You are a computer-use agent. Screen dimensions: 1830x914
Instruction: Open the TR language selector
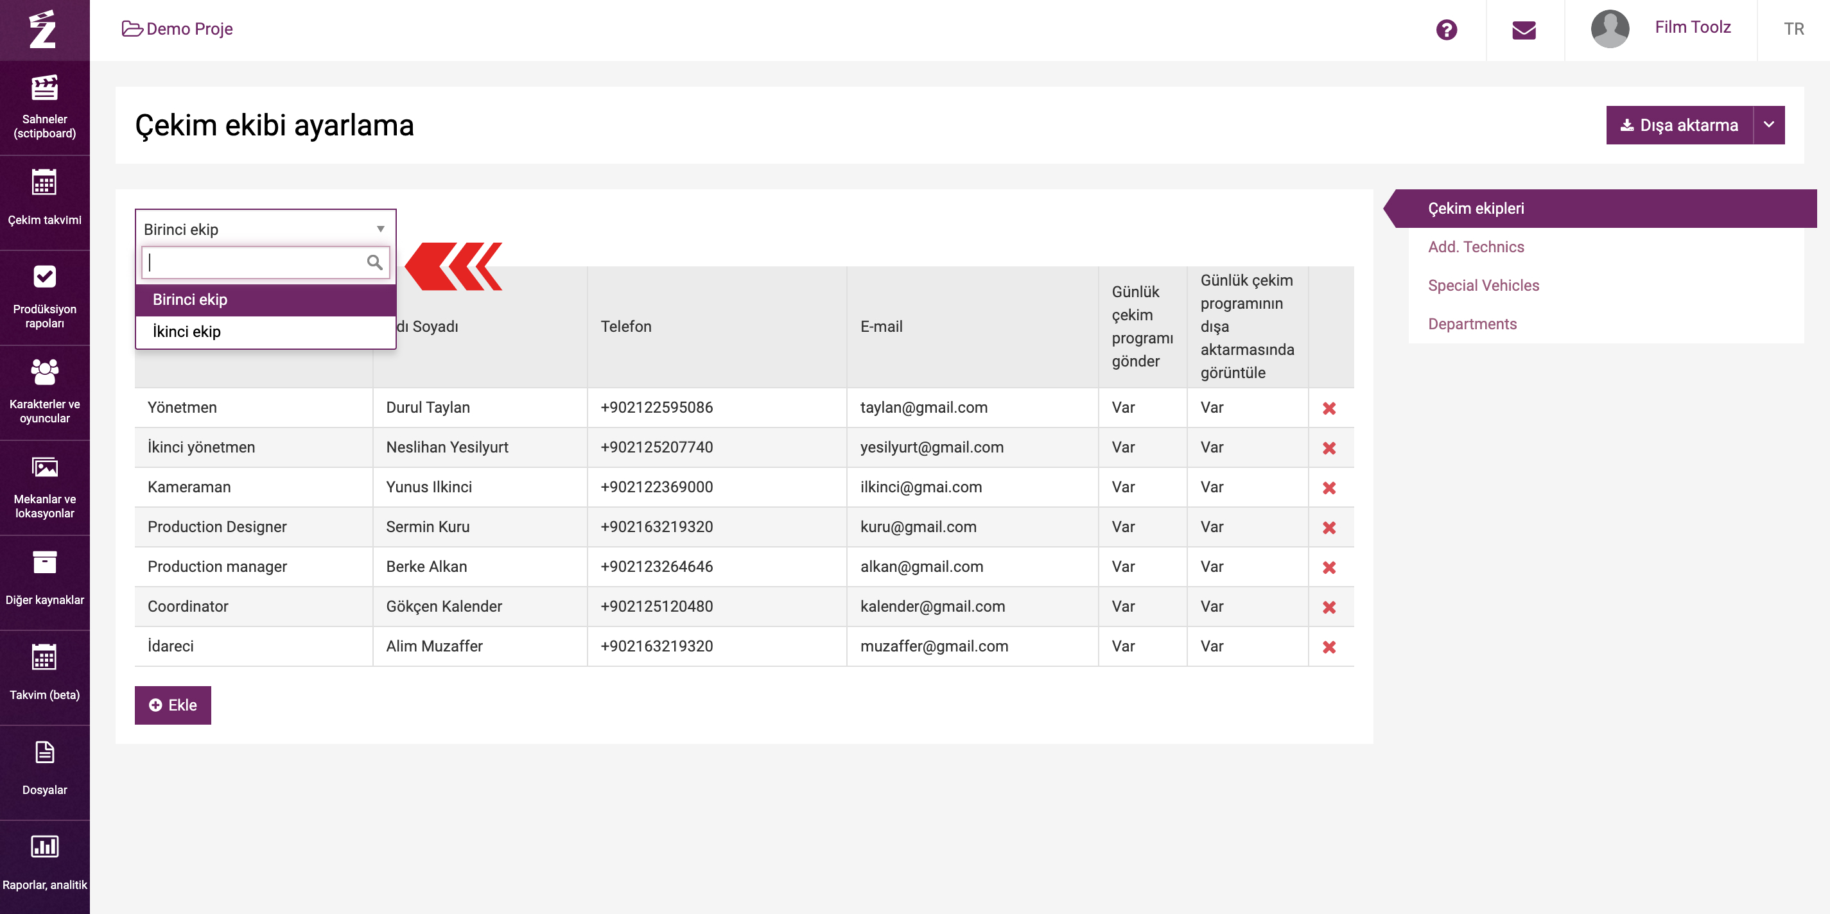(x=1794, y=29)
